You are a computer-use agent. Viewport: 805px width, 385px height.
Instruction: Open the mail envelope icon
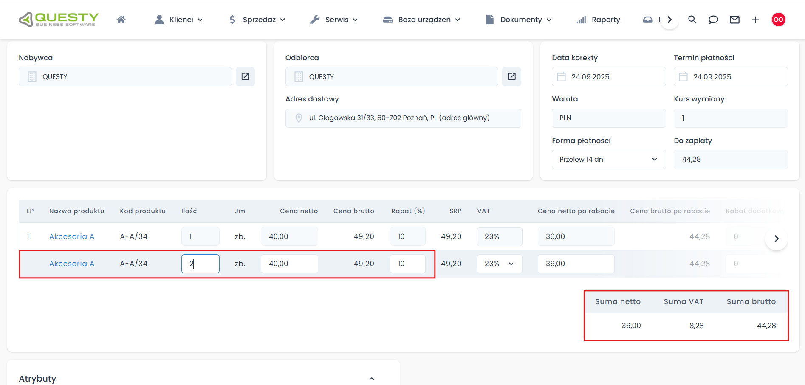click(734, 20)
